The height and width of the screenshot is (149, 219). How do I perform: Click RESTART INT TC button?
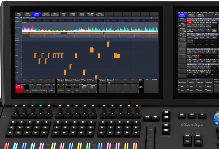click(x=91, y=14)
